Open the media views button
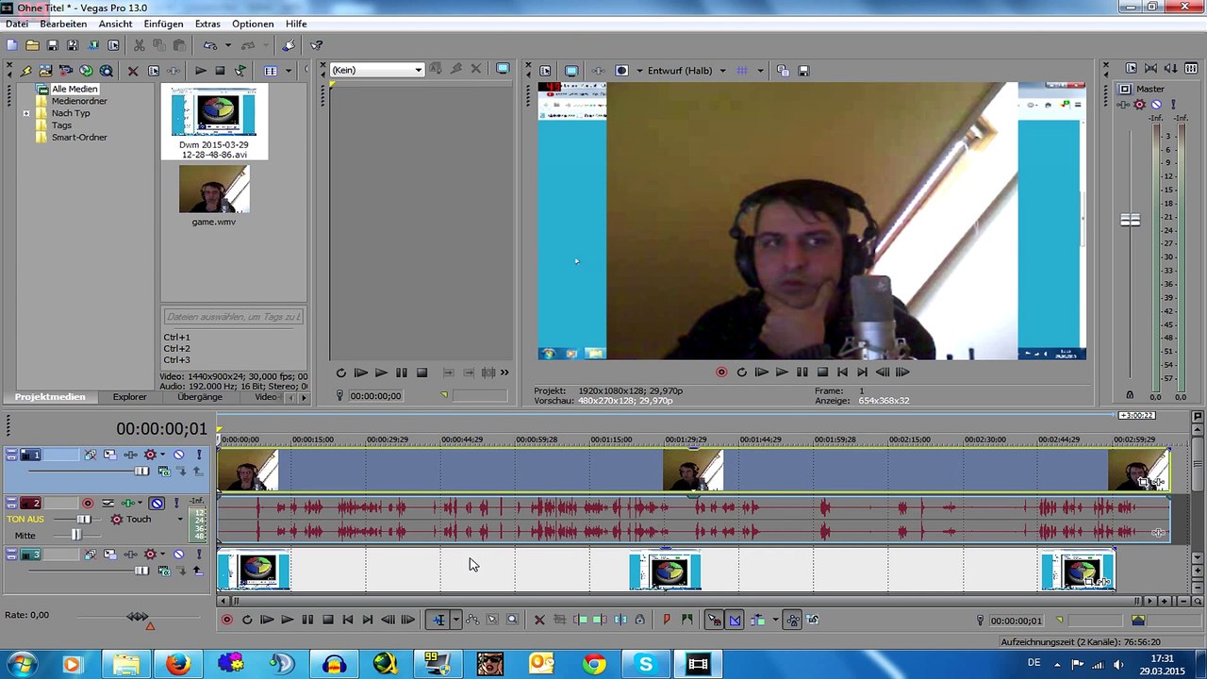 click(271, 71)
